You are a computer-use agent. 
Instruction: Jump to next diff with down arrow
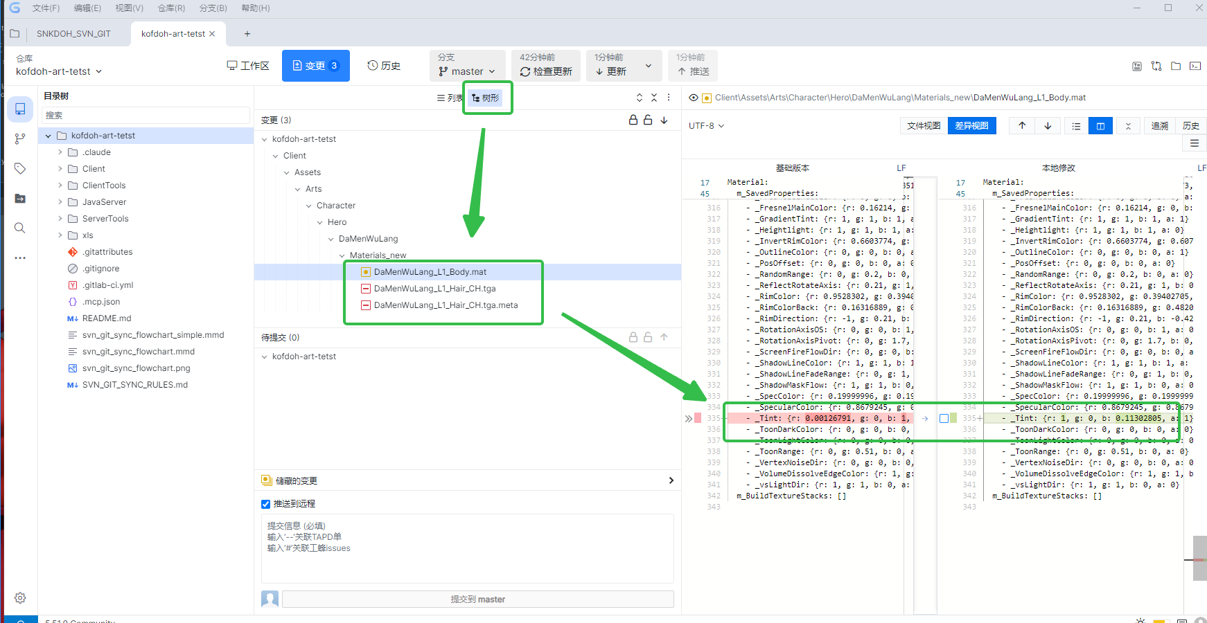[x=1048, y=125]
